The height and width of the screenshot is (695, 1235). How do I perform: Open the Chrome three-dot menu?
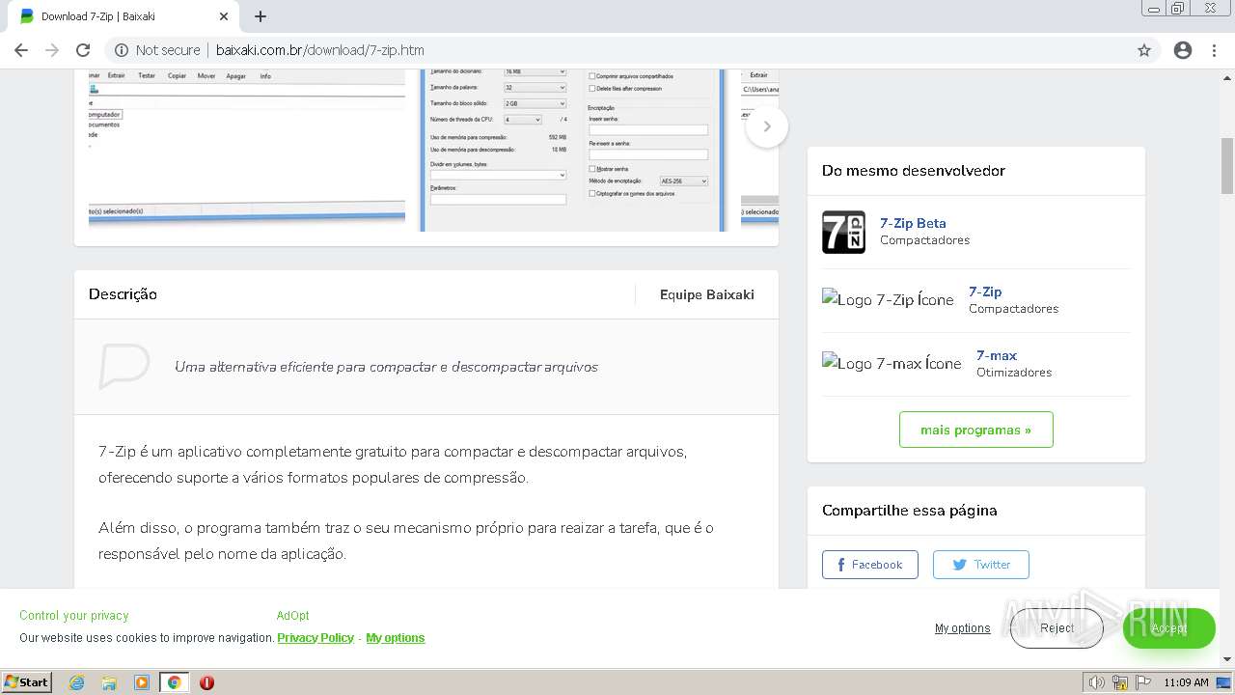point(1214,50)
